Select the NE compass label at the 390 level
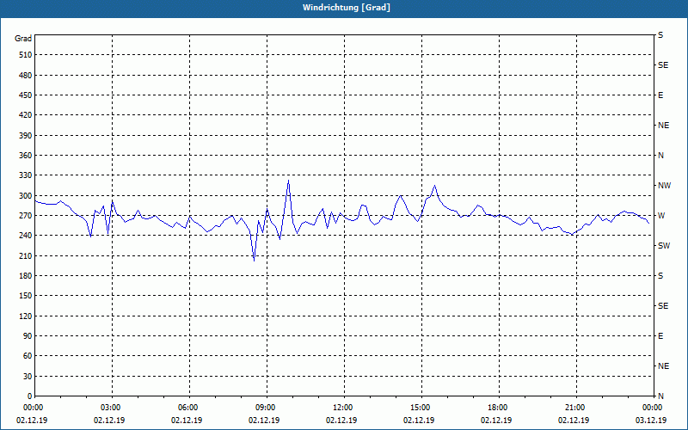688x430 pixels. tap(663, 126)
